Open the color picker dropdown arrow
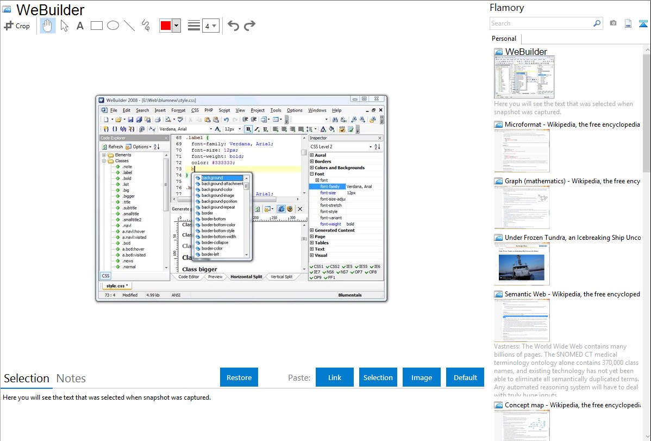651x441 pixels. 176,26
